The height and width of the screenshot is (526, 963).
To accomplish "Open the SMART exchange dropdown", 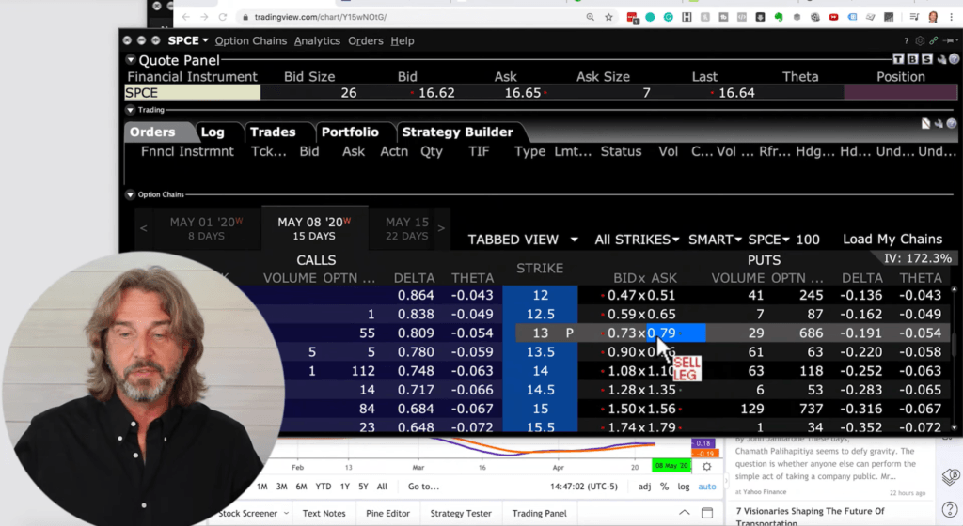I will 715,240.
